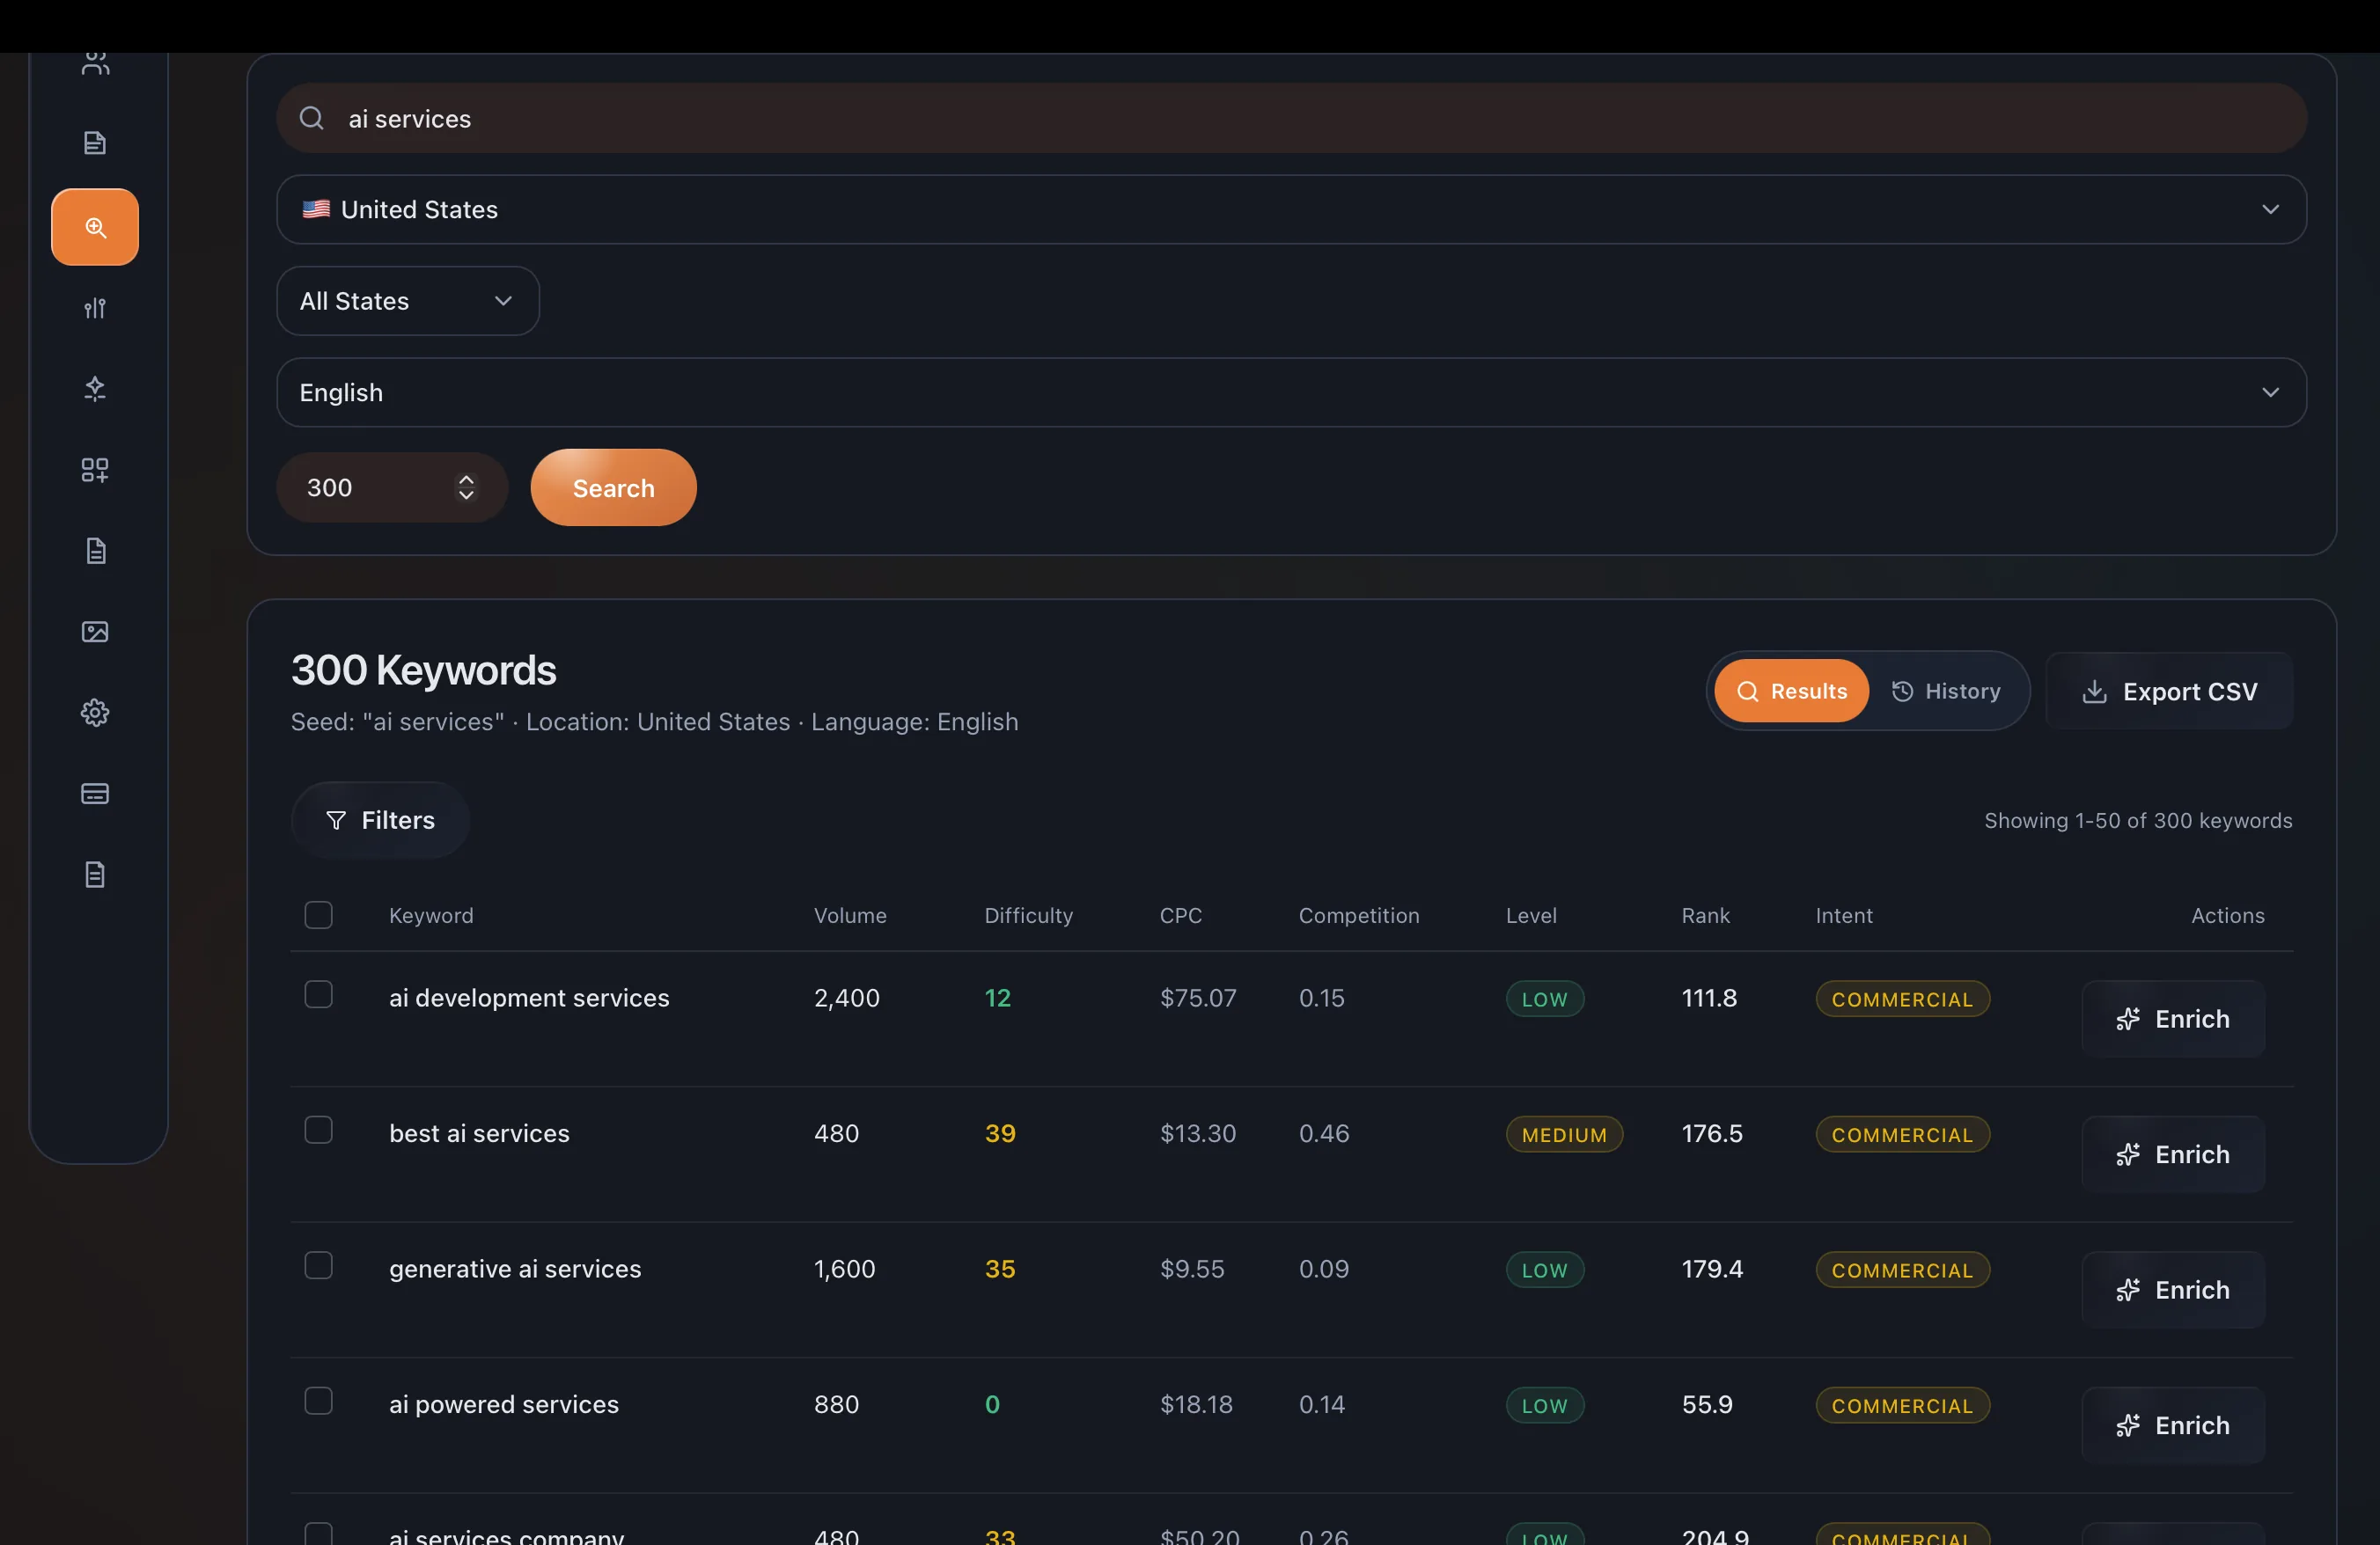Click the difficulty value 0 for ai powered services

(x=992, y=1404)
